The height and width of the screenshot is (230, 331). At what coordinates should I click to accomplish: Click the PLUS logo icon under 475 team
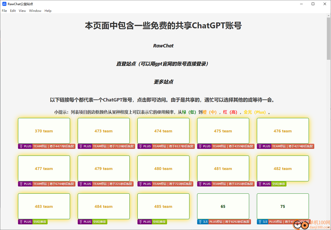pyautogui.click(x=200, y=146)
